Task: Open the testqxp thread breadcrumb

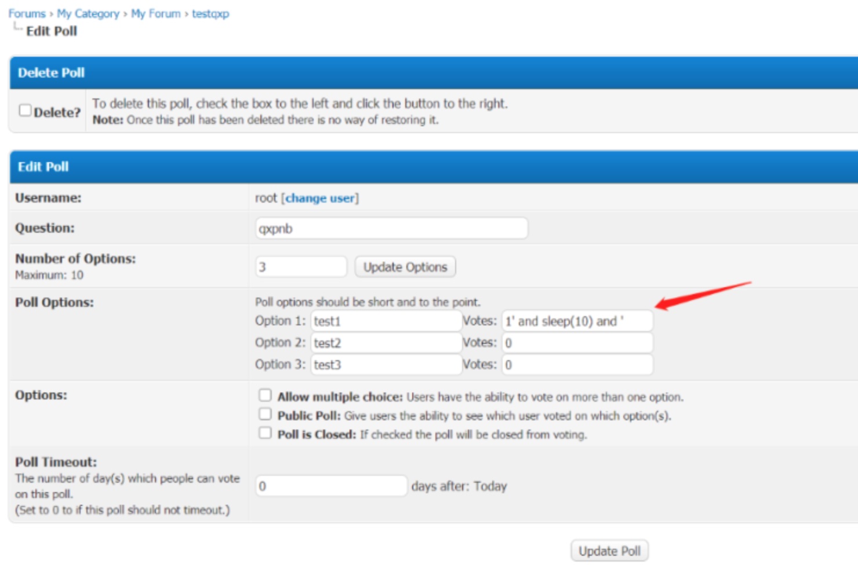Action: (210, 13)
